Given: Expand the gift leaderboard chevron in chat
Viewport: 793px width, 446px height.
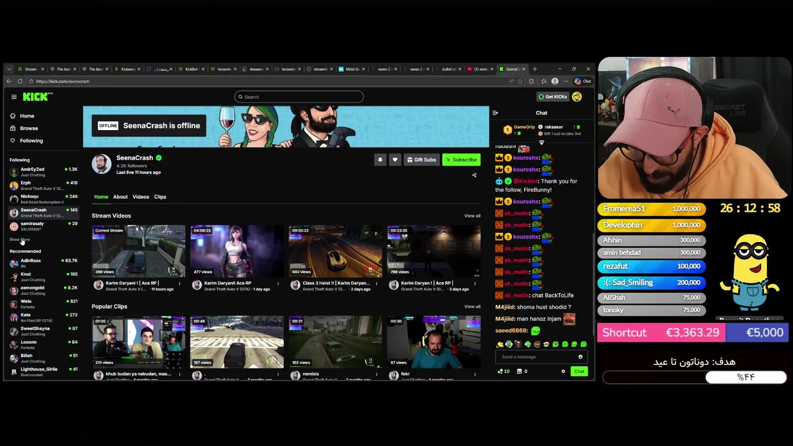Looking at the screenshot, I should pyautogui.click(x=541, y=142).
